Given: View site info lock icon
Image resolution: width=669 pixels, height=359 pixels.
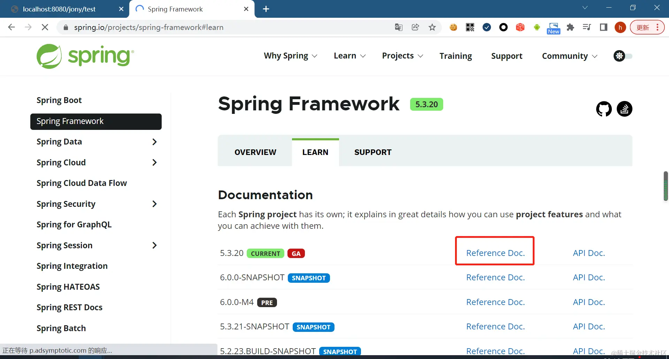Looking at the screenshot, I should pos(66,27).
